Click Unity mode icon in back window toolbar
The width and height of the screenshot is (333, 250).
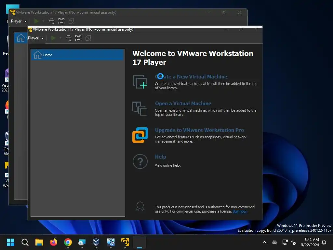coord(71,21)
